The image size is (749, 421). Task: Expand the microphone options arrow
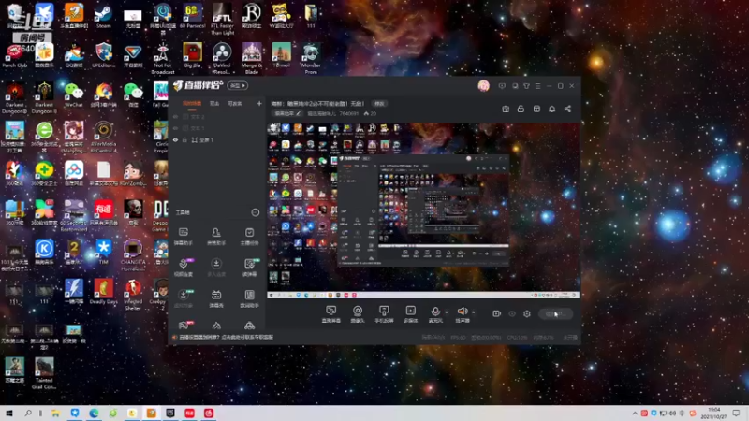(x=447, y=312)
